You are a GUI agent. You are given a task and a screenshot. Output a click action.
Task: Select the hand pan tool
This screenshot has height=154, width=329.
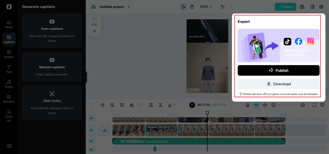(192, 7)
